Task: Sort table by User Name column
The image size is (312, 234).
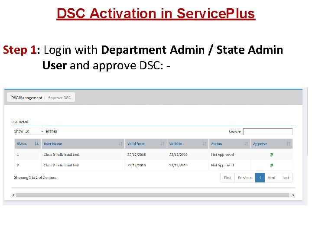Action: 83,144
